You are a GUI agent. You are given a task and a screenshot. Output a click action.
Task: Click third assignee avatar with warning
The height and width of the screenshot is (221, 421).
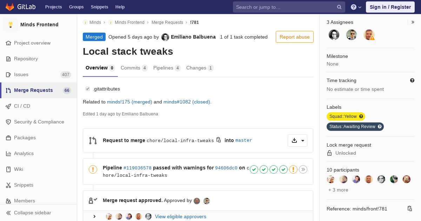369,35
